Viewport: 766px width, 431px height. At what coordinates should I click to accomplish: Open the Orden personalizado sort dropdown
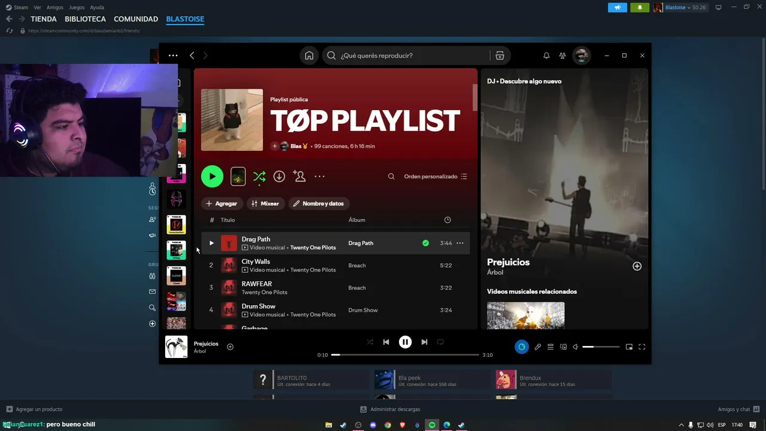[435, 177]
